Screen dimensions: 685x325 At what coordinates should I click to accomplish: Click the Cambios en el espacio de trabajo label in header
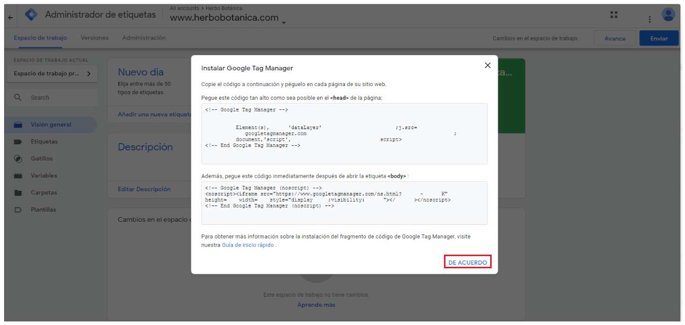(x=535, y=38)
